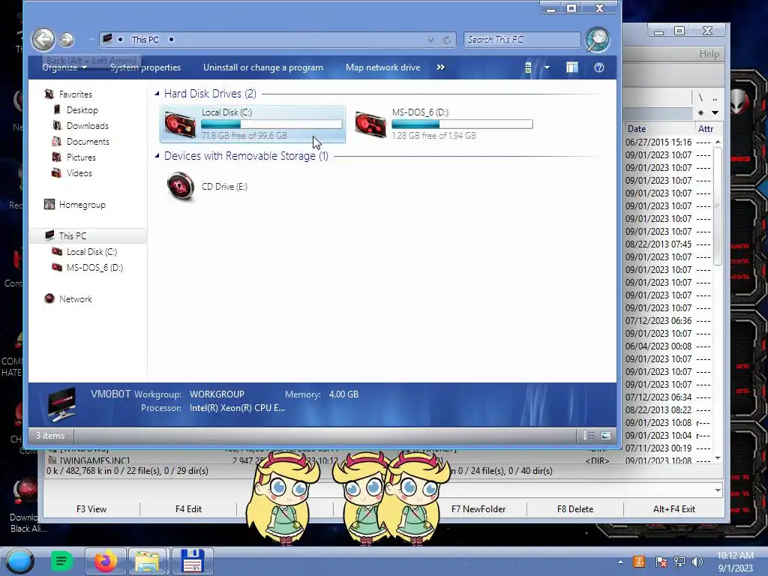Expand the toolbar overflow chevrons
The height and width of the screenshot is (576, 768).
[441, 67]
